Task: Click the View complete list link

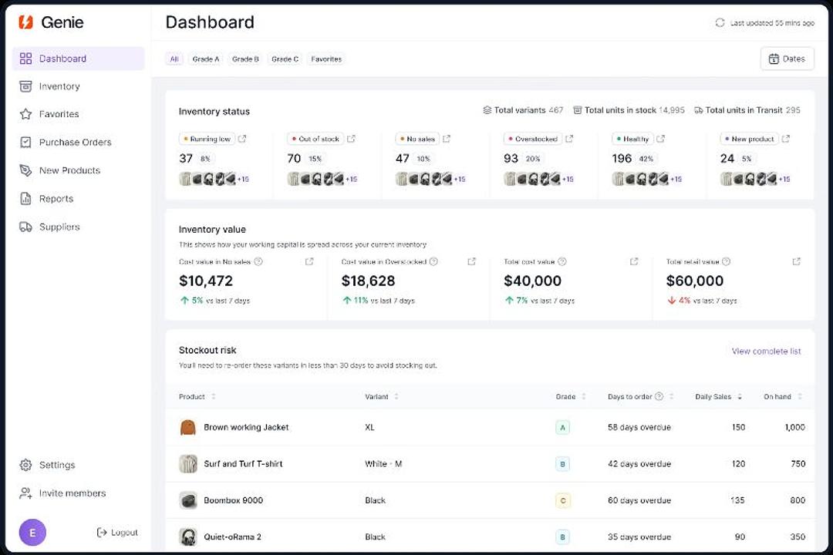Action: tap(766, 351)
